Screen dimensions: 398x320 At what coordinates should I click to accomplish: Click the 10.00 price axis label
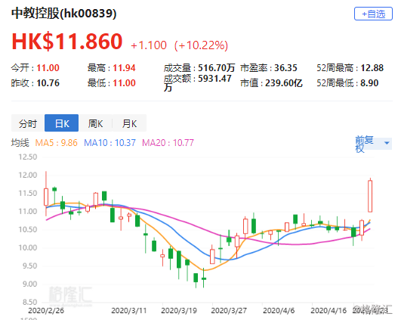click(x=28, y=247)
